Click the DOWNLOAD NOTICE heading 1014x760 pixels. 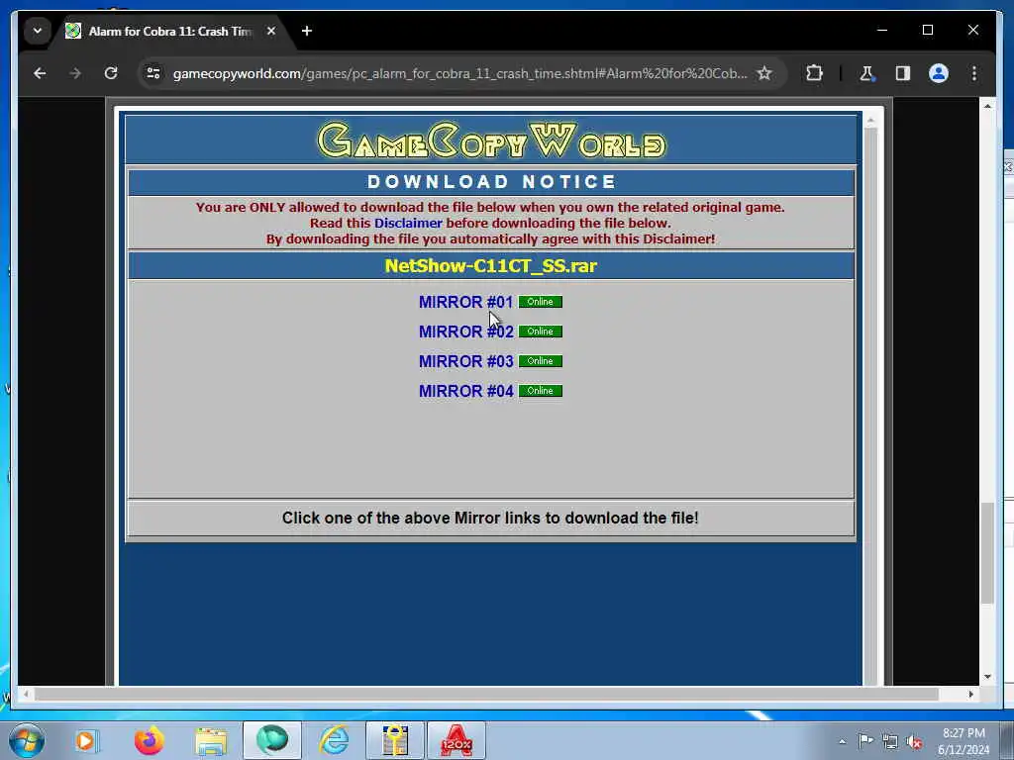pyautogui.click(x=491, y=182)
